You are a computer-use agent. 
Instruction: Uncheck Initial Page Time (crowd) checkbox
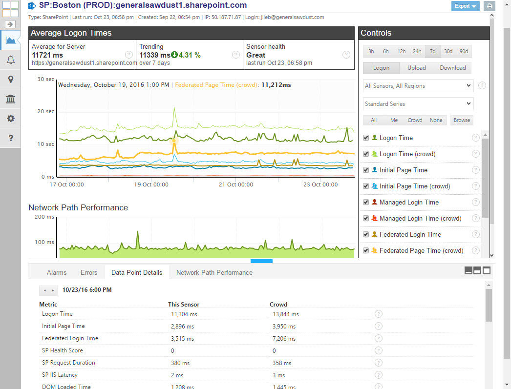click(x=366, y=186)
